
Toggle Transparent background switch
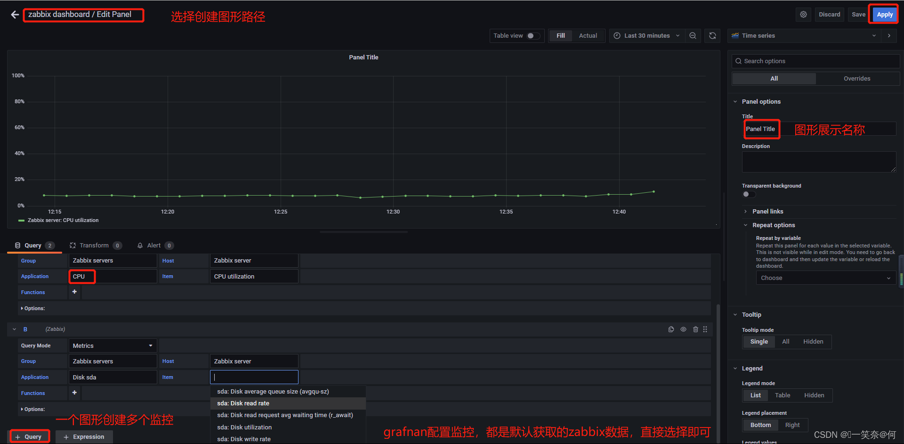(x=749, y=194)
